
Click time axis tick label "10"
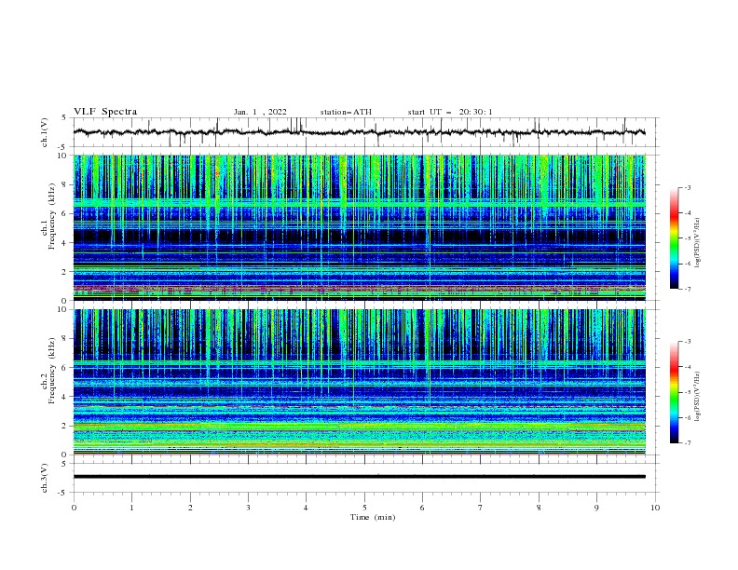655,508
